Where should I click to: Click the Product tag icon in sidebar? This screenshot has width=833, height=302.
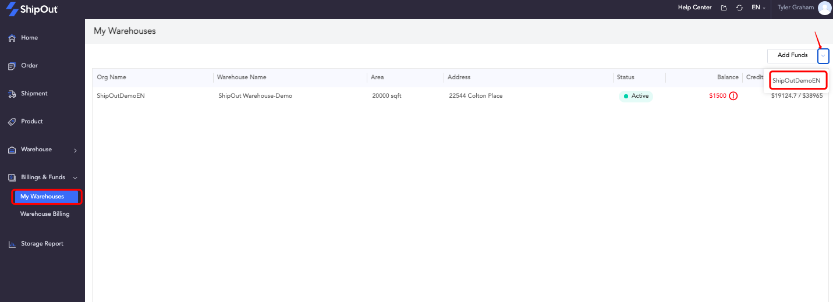click(x=12, y=122)
